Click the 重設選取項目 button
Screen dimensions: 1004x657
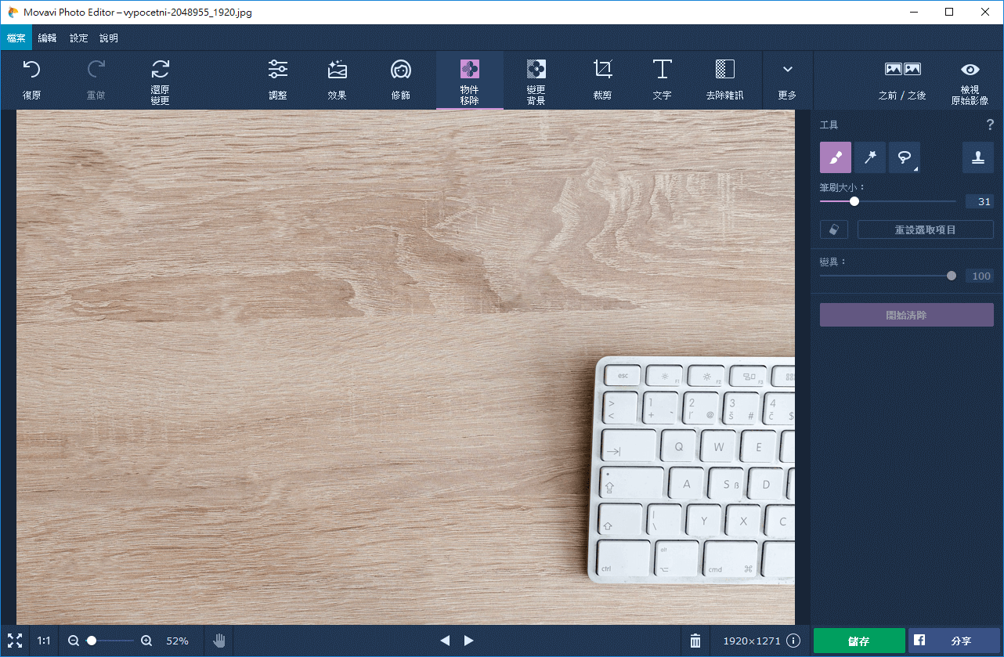click(x=925, y=229)
